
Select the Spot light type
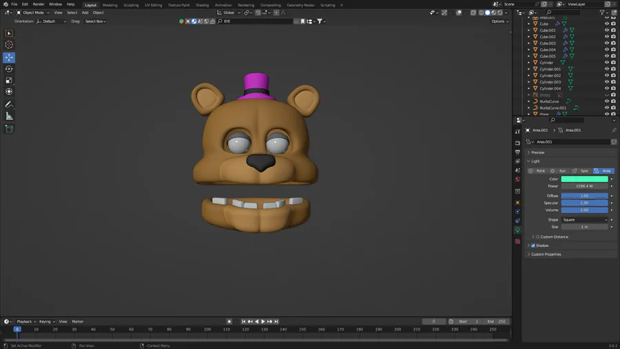[x=581, y=171]
